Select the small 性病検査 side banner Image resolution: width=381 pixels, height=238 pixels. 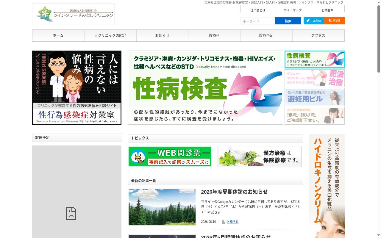[x=315, y=59]
